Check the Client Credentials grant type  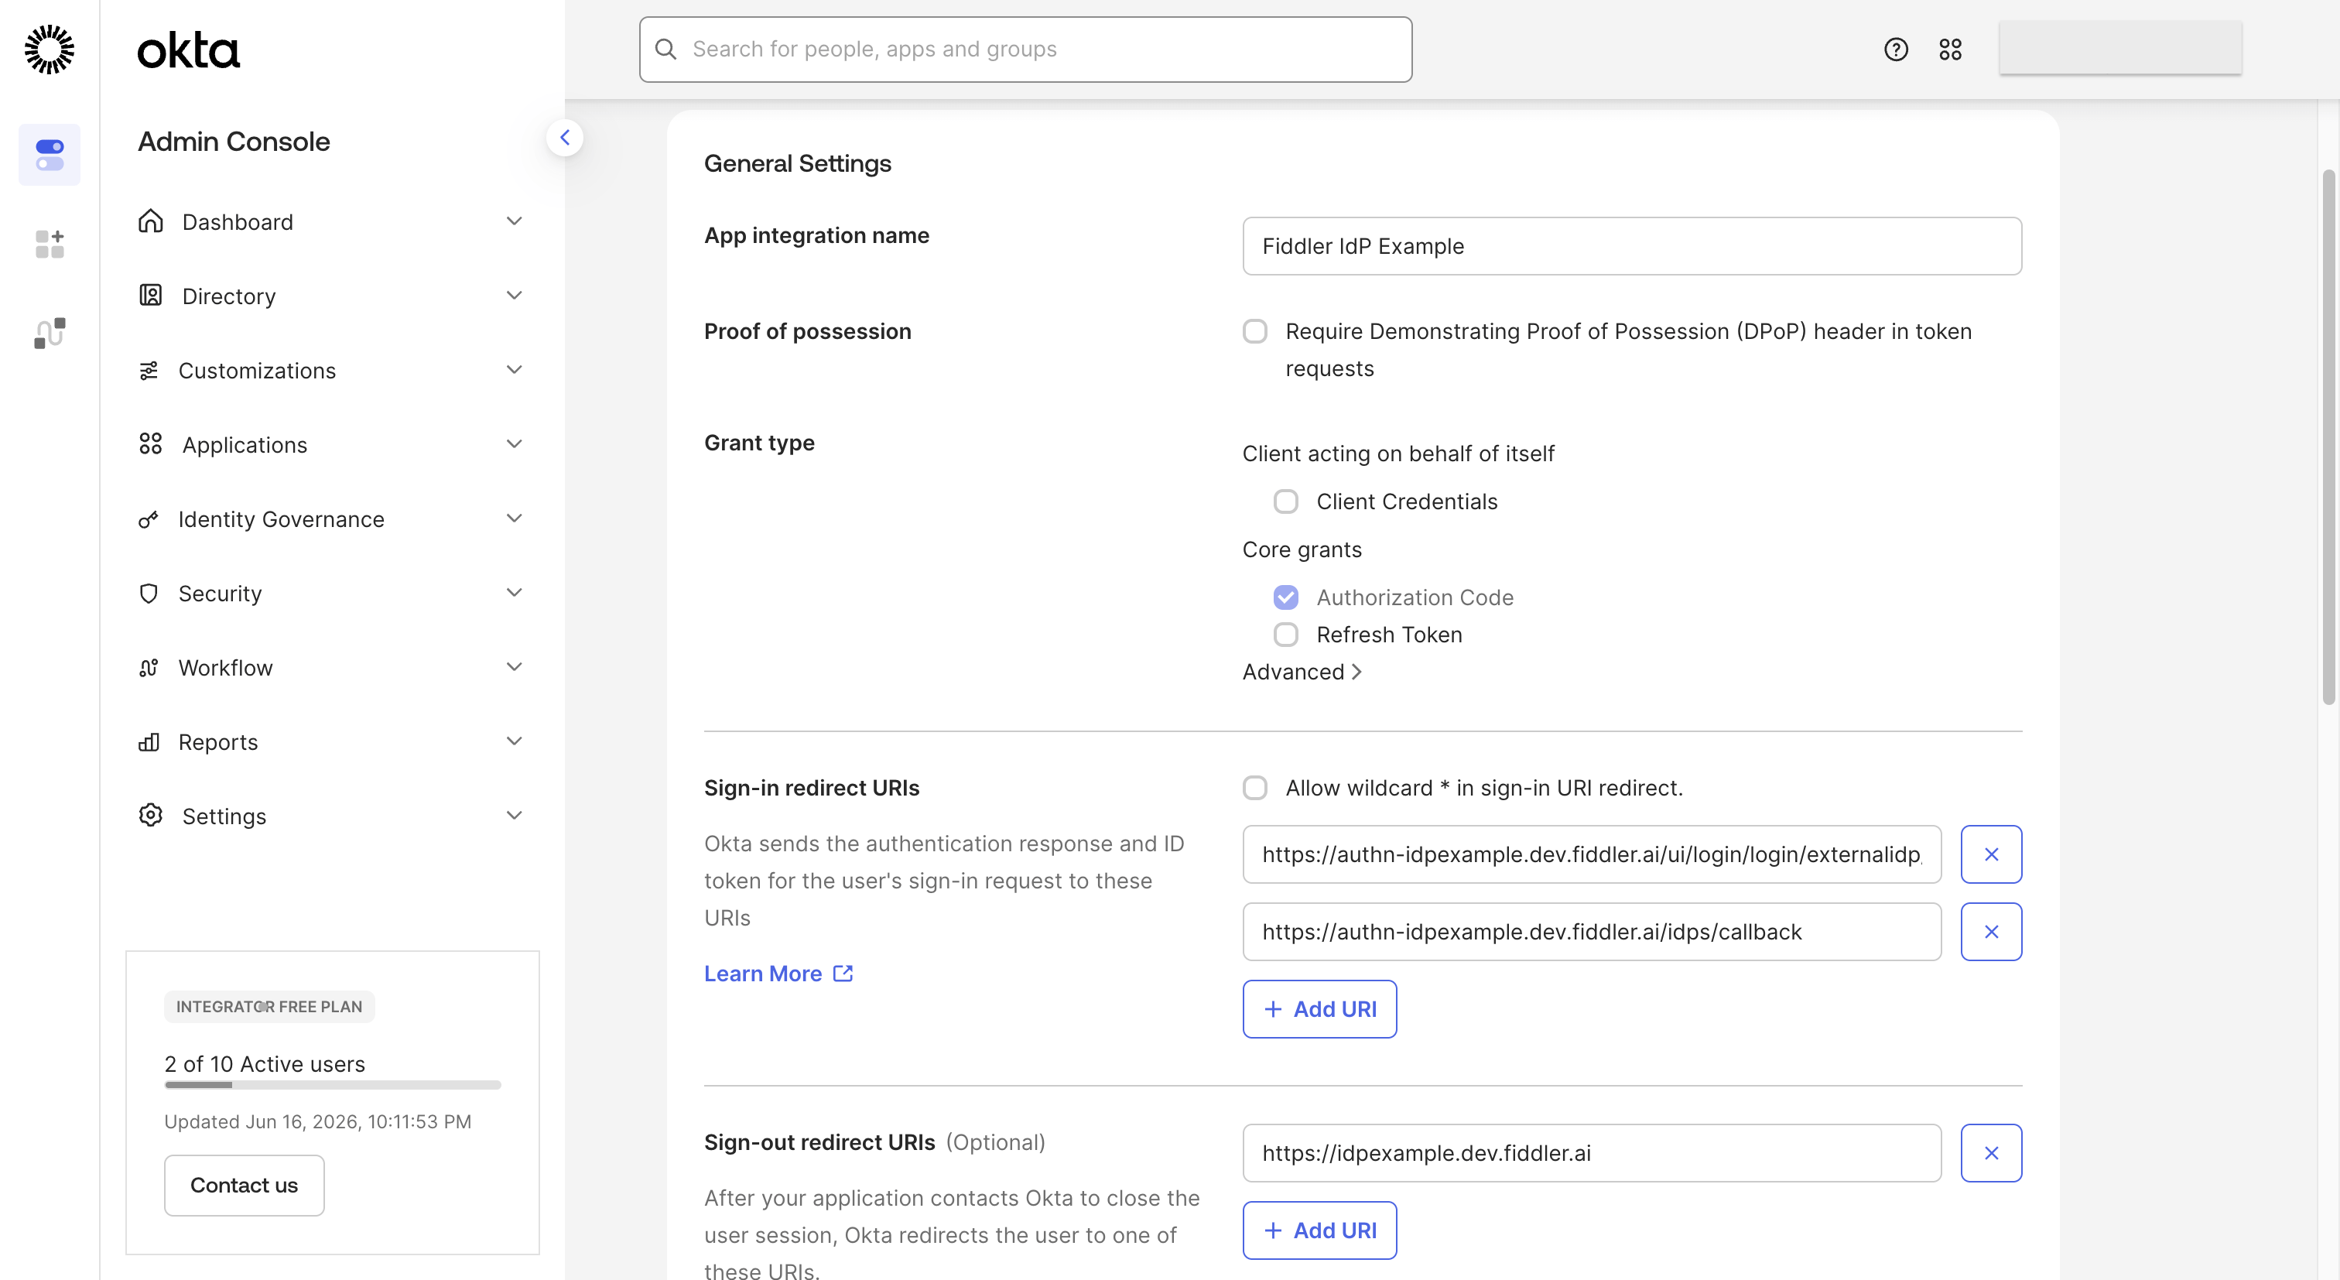pos(1286,501)
